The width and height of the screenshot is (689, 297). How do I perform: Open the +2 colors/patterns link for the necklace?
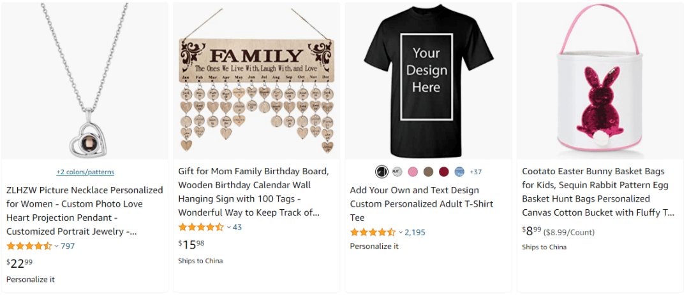coord(85,172)
